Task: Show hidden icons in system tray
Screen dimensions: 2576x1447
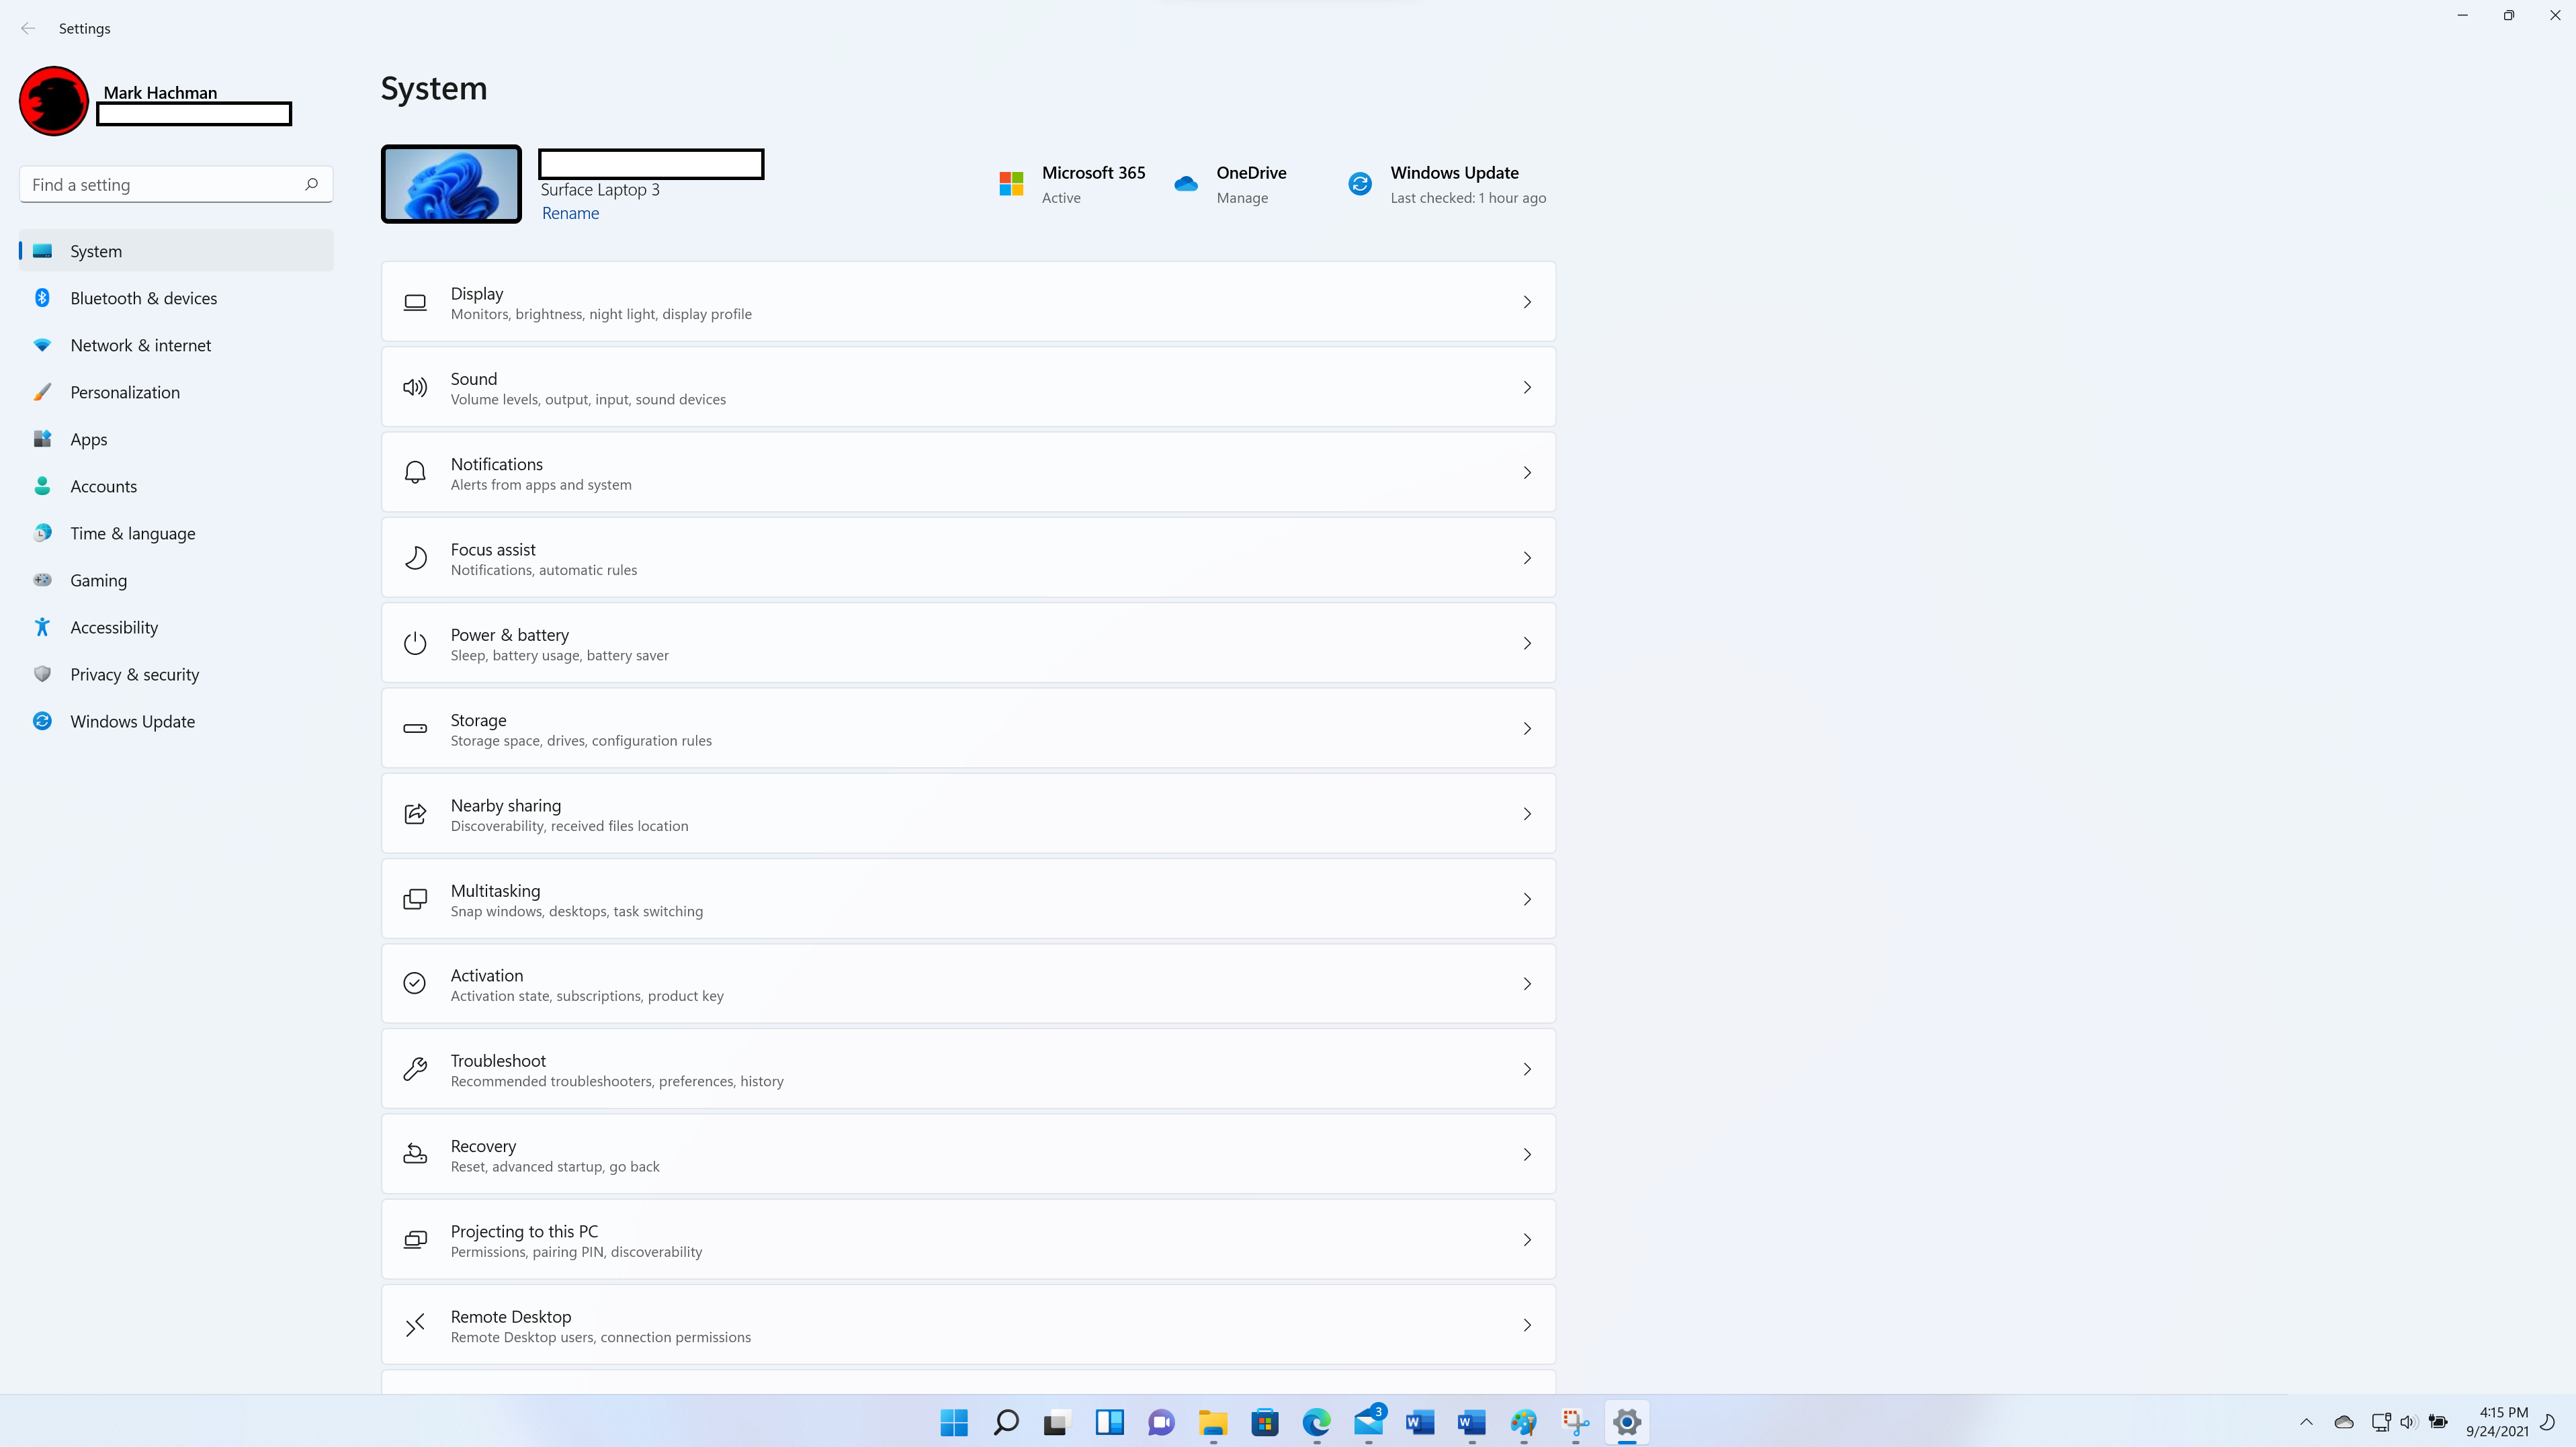Action: coord(2306,1422)
